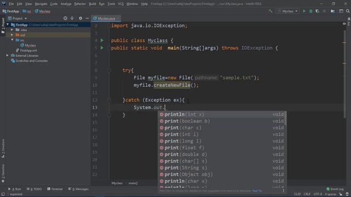Open the Myclass run configuration dropdown
The image size is (351, 197).
click(x=288, y=11)
